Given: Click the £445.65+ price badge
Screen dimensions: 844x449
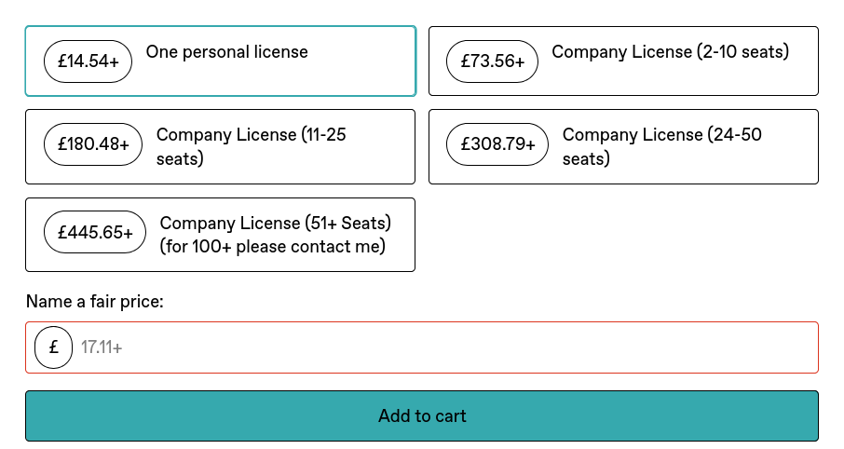Looking at the screenshot, I should (x=95, y=232).
